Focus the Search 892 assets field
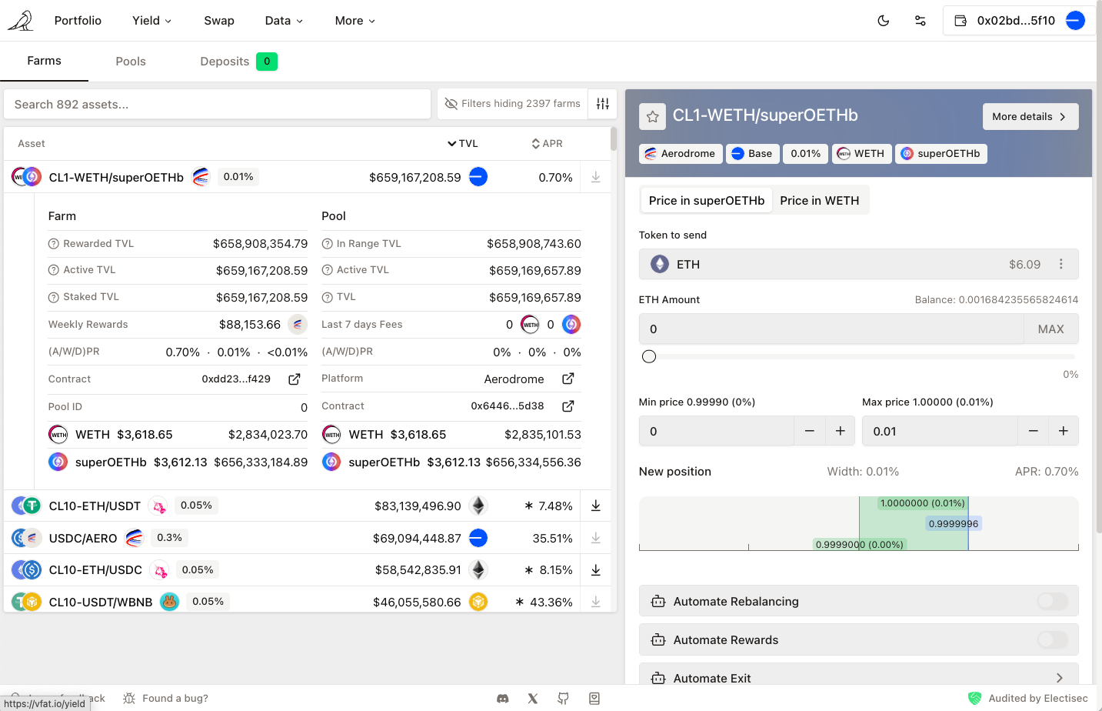Viewport: 1102px width, 711px height. tap(218, 104)
